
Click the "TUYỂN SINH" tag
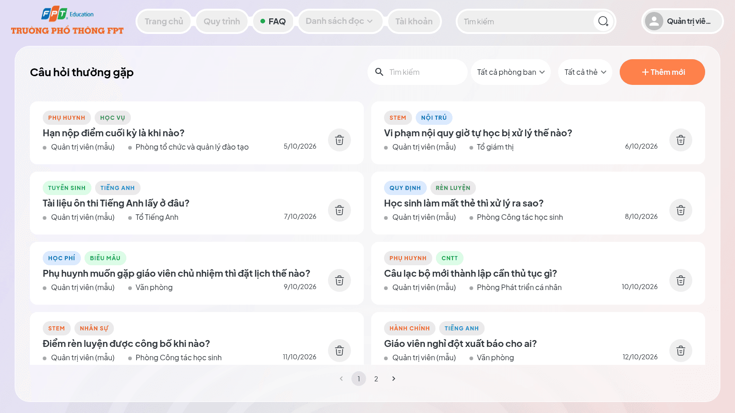point(67,188)
